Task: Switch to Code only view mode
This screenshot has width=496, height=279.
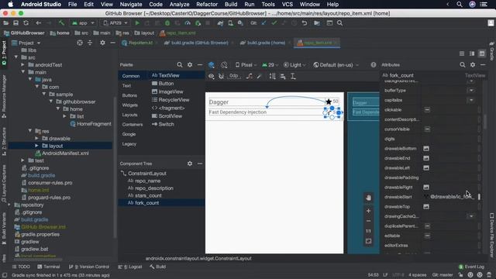Action: (462, 53)
